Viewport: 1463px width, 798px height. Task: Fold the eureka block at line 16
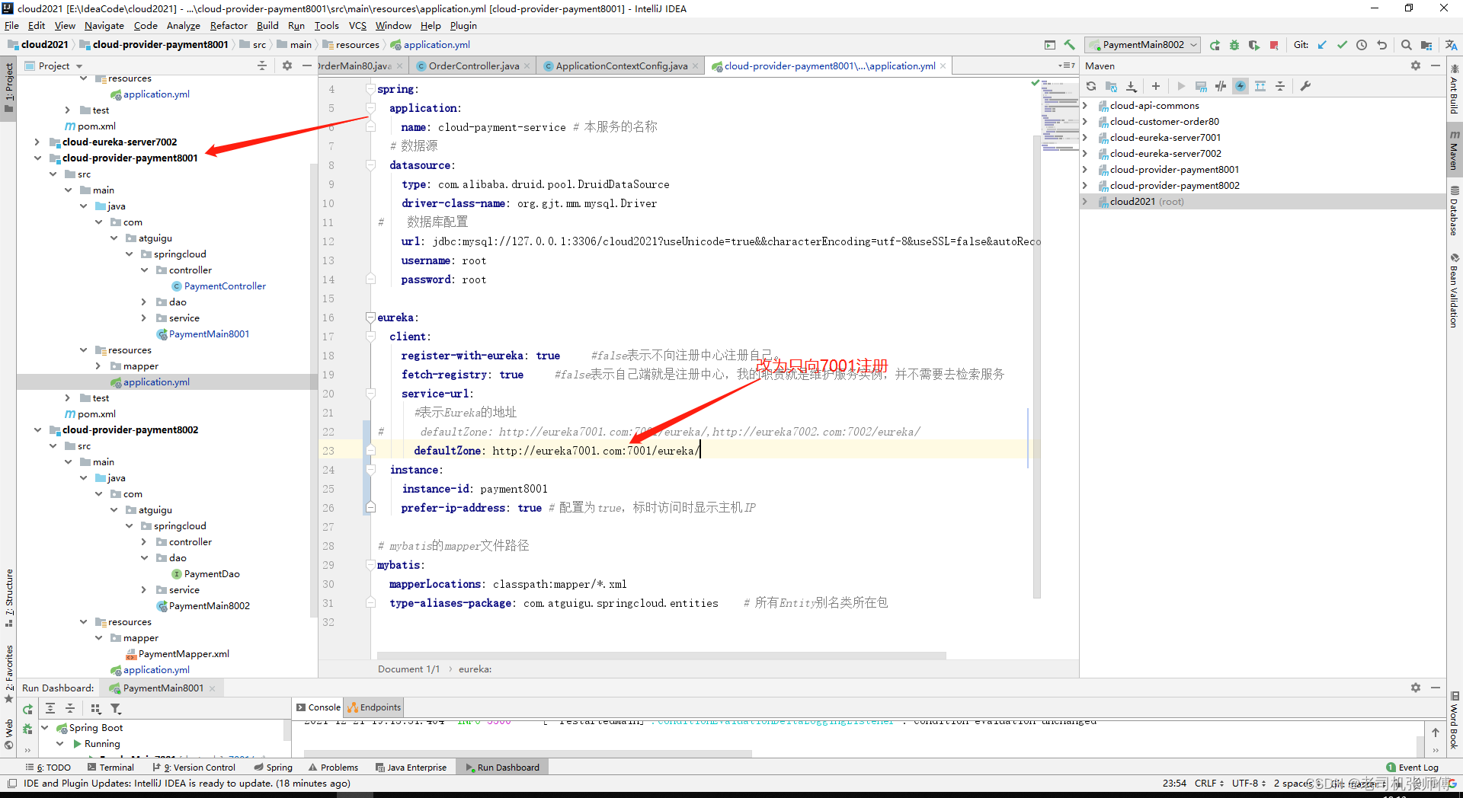[x=370, y=318]
